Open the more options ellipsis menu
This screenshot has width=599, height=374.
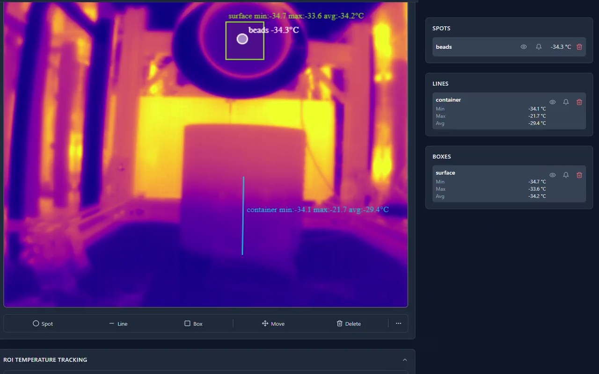point(399,324)
